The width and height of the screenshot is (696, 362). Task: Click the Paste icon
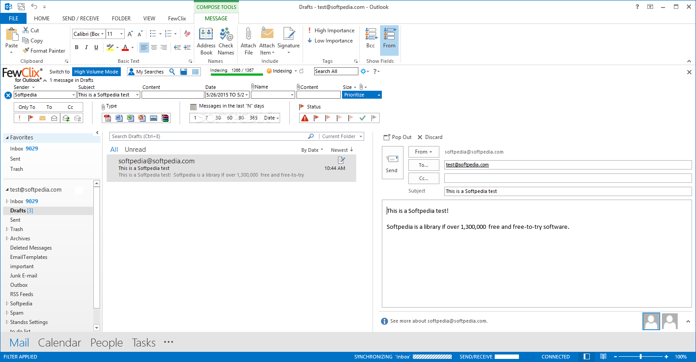click(x=12, y=35)
